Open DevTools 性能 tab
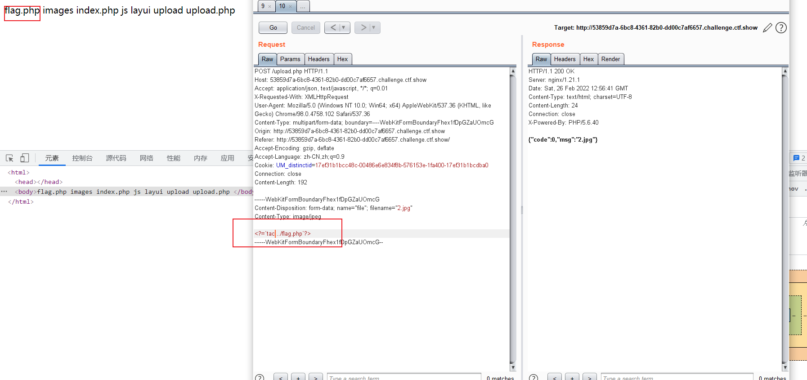This screenshot has height=380, width=807. [x=174, y=158]
